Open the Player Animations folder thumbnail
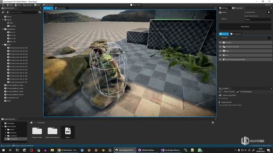The height and width of the screenshot is (153, 273). coord(52,133)
